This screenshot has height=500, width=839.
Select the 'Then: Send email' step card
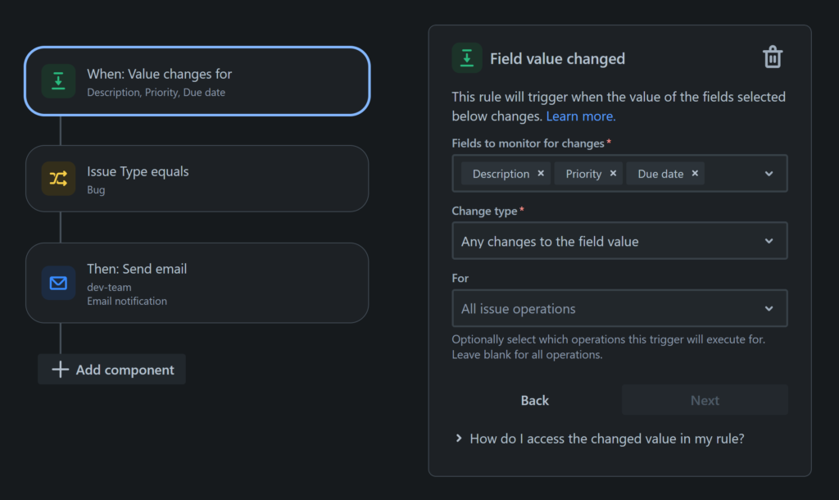pos(197,283)
